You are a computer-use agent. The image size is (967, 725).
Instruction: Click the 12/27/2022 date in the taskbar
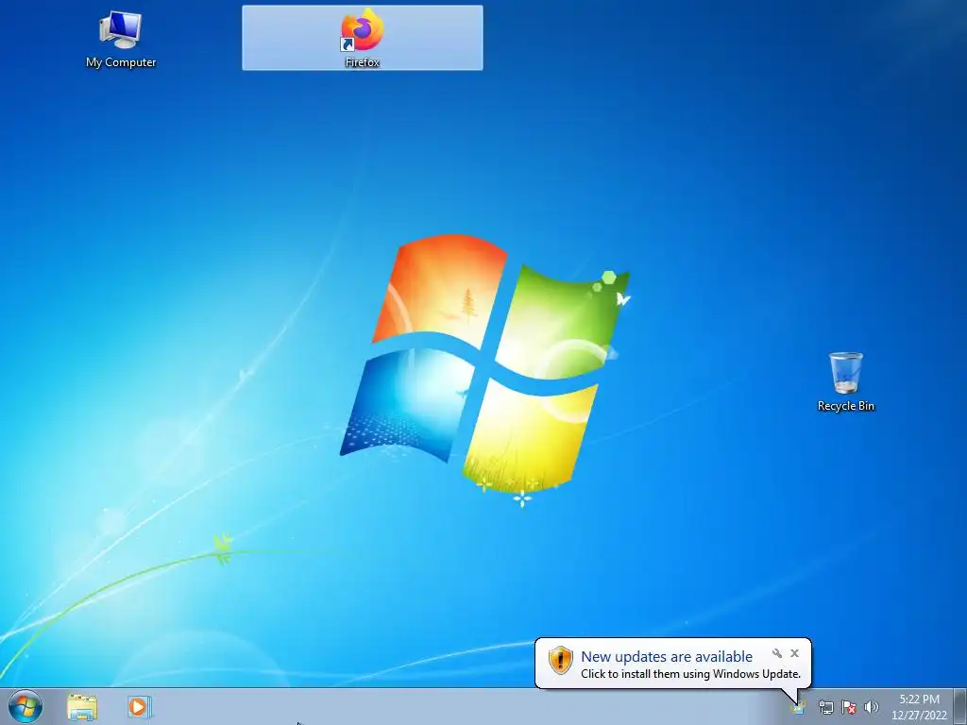tap(919, 716)
